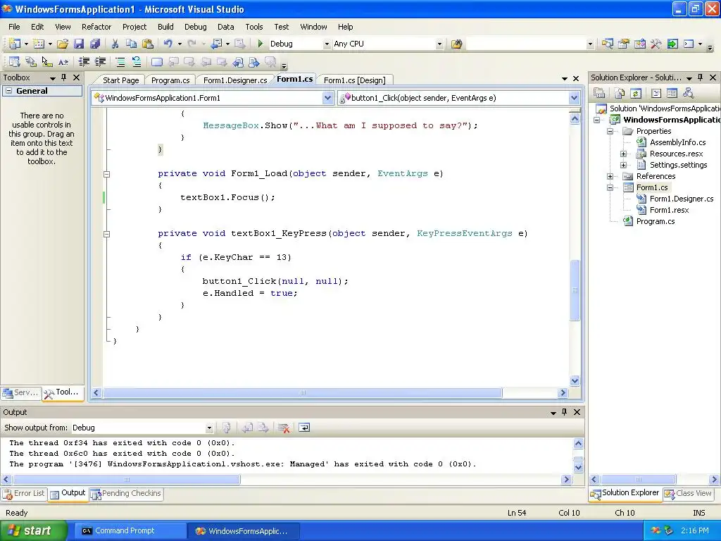
Task: Click the Toolbox hammer-and-wrench toolbar icon
Action: pyautogui.click(x=656, y=44)
